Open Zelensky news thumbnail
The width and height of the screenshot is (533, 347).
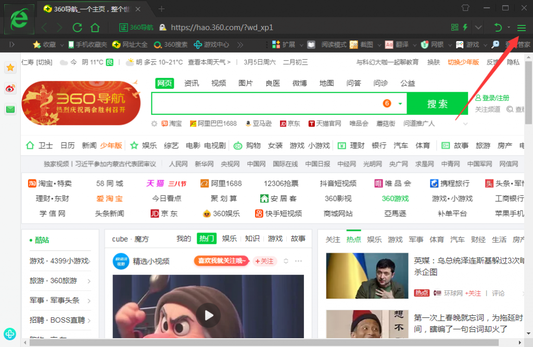[x=367, y=276]
